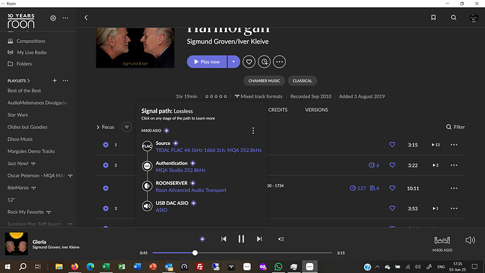Open Play now dropdown arrow
The width and height of the screenshot is (485, 273).
pyautogui.click(x=233, y=62)
